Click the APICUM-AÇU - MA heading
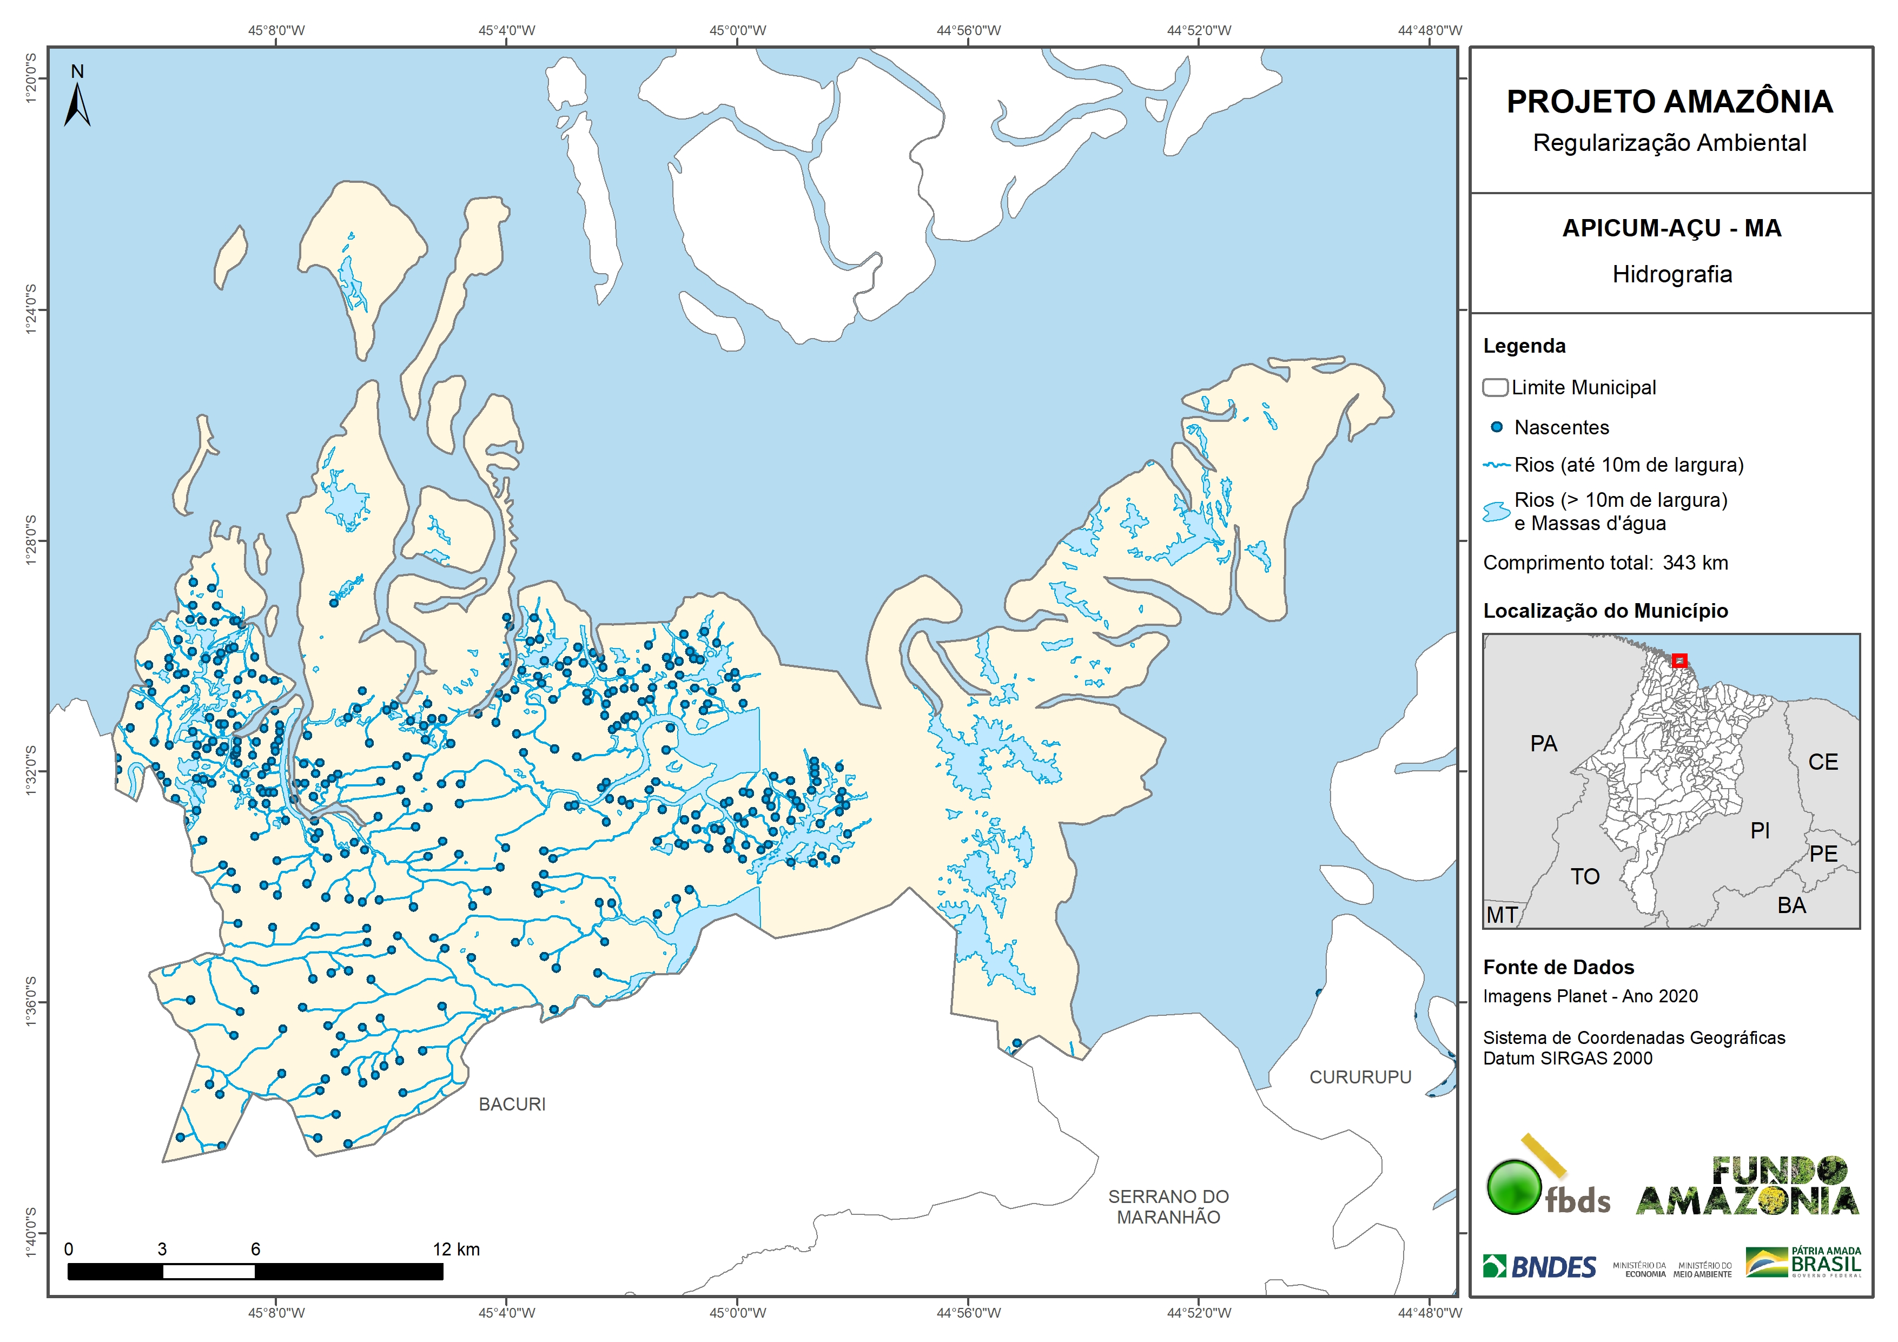This screenshot has height=1342, width=1898. [1671, 228]
